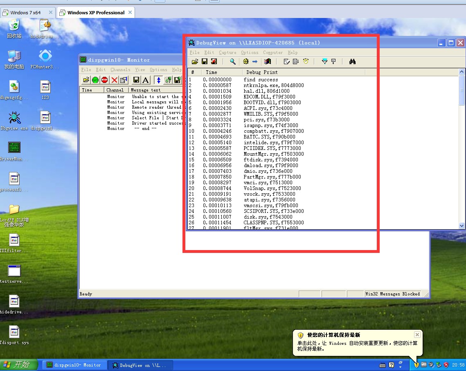Click the blue arrow Pass-Through icon in DebugView
This screenshot has width=466, height=371.
pyautogui.click(x=255, y=61)
